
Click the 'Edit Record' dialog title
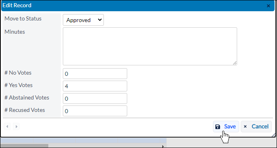pyautogui.click(x=17, y=5)
